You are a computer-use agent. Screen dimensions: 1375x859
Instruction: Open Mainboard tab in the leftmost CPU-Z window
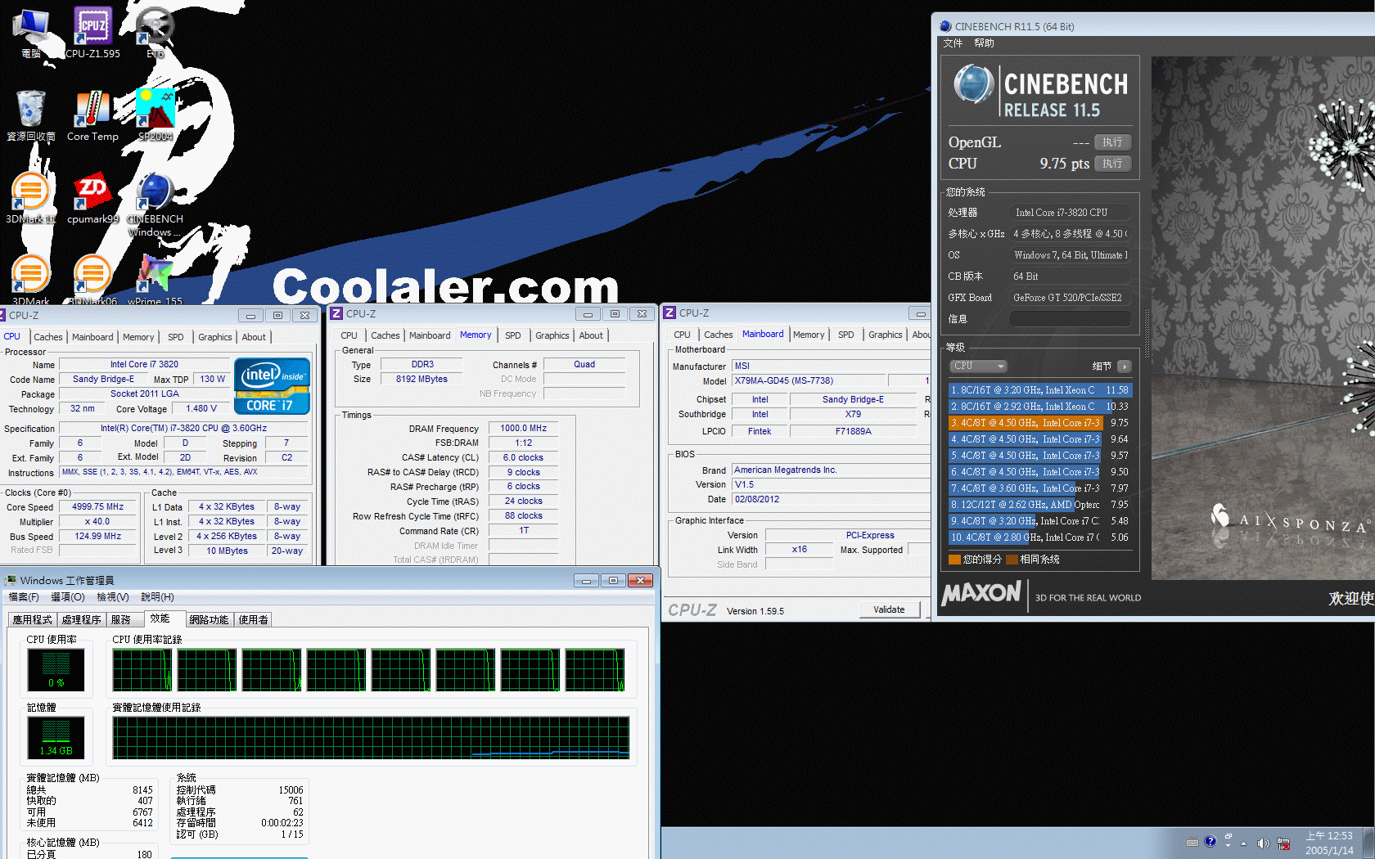click(x=92, y=337)
